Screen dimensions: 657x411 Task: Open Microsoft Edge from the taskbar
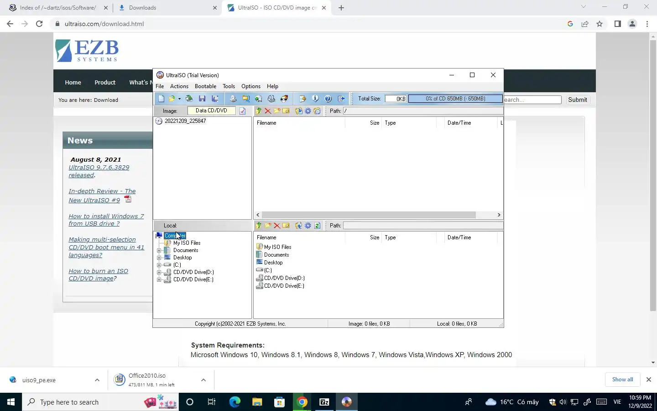[235, 402]
